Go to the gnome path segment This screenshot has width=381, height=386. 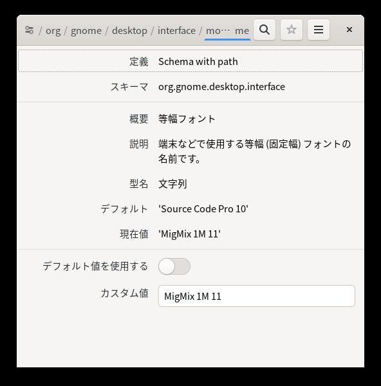pos(86,31)
